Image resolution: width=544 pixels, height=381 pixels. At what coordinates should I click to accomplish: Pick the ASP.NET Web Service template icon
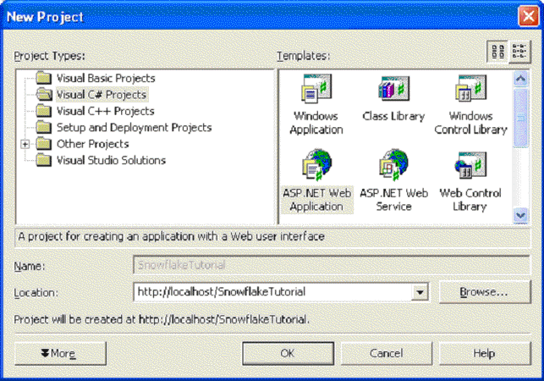point(393,165)
